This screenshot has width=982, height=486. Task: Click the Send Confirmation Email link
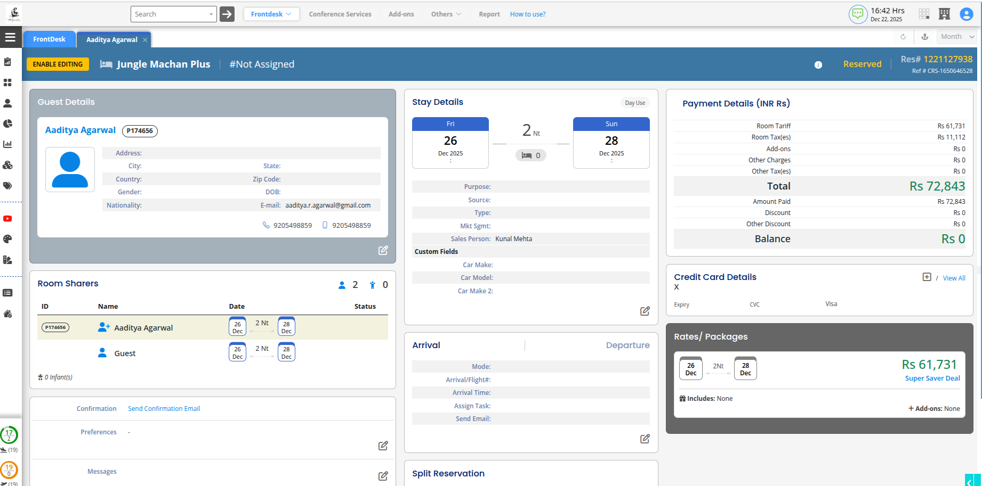[x=164, y=409]
